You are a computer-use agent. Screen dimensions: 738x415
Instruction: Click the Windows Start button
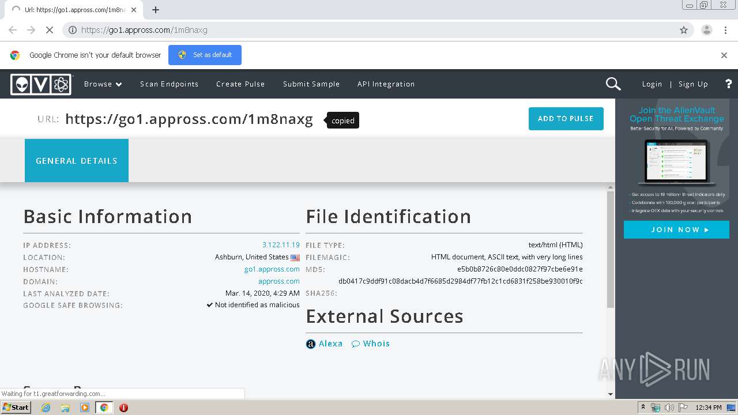pos(16,407)
